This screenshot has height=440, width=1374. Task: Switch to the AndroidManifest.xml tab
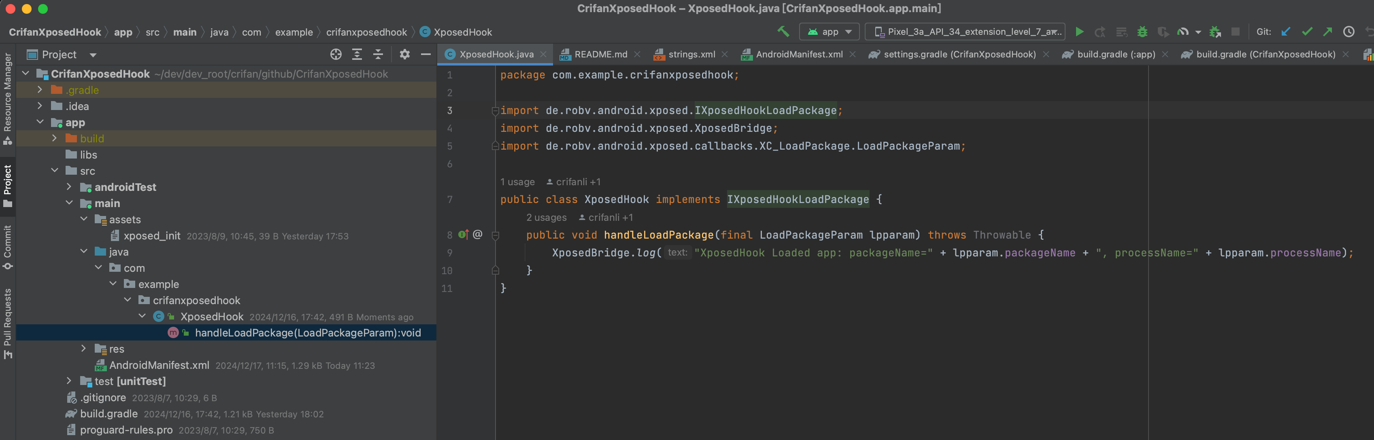click(798, 54)
